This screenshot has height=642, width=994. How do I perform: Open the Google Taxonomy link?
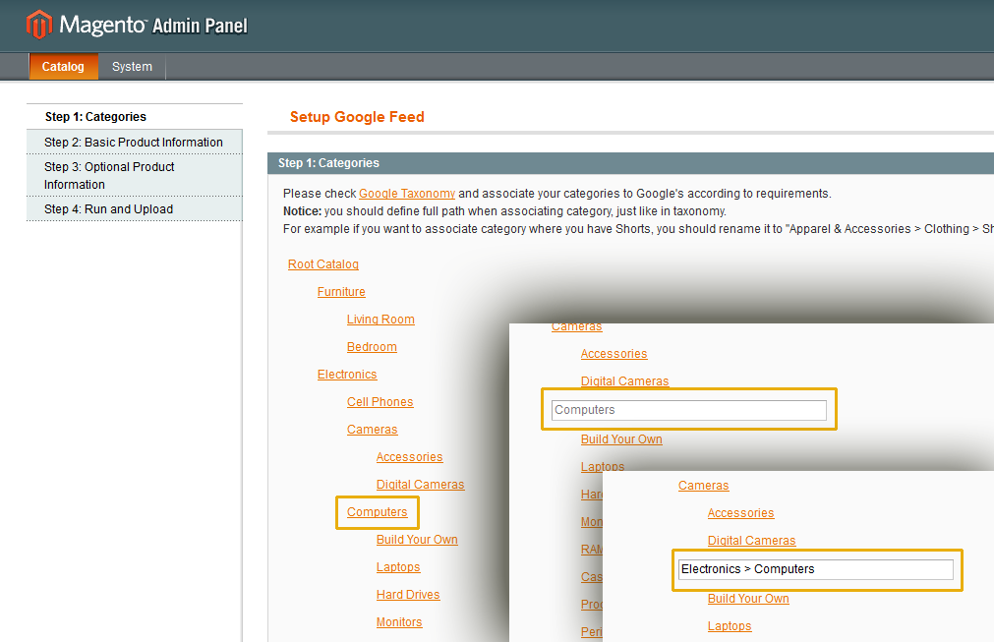(406, 194)
